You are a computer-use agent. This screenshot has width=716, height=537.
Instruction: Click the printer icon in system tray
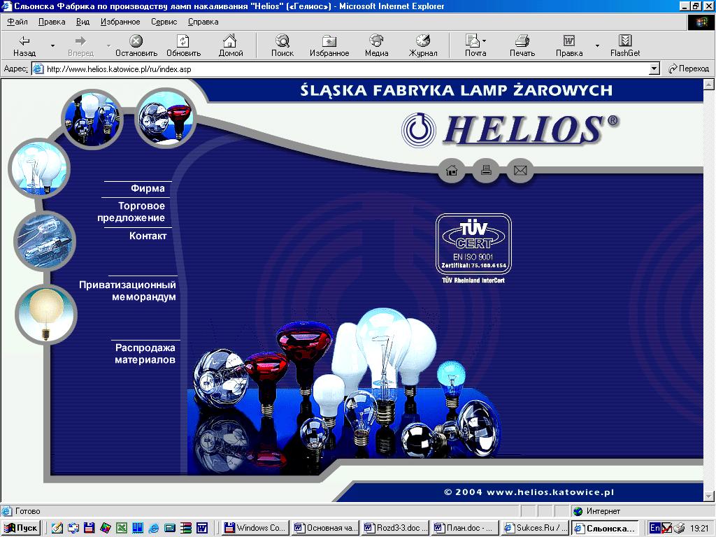[679, 528]
